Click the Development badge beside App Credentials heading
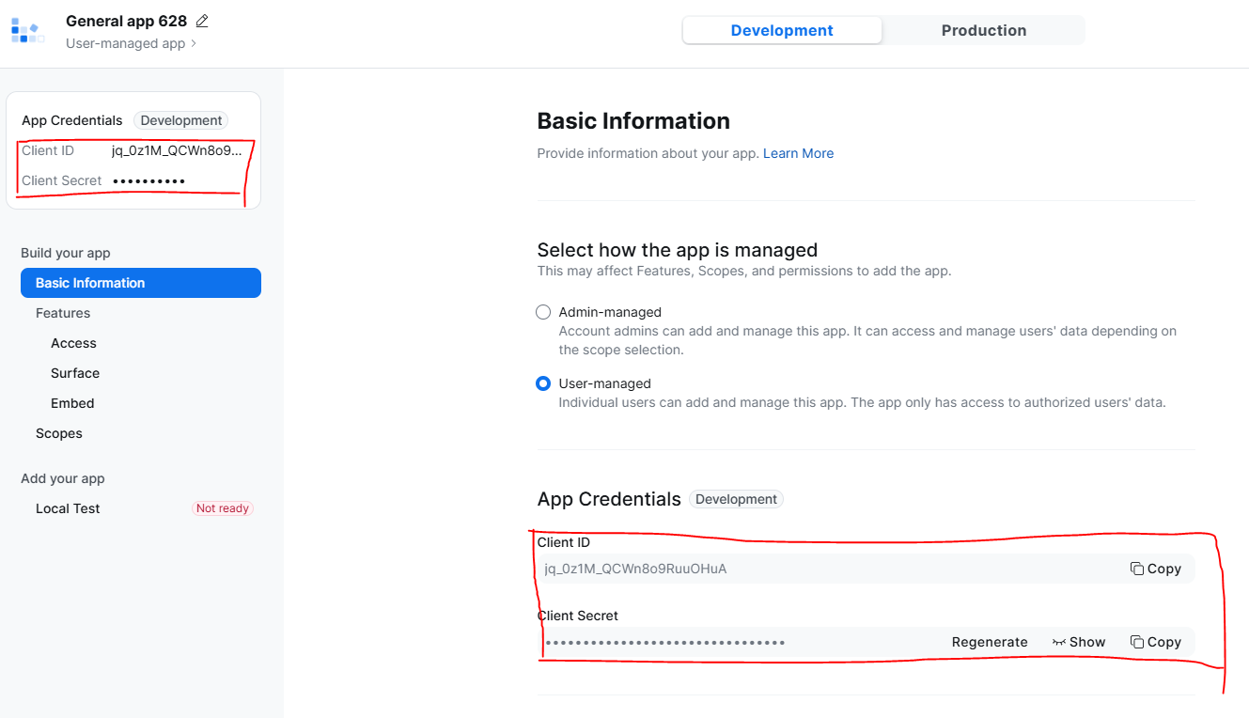 click(x=736, y=499)
